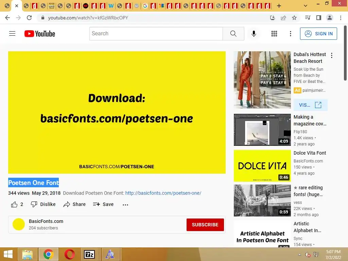This screenshot has width=348, height=261.
Task: Click the SIGN IN button
Action: 318,34
